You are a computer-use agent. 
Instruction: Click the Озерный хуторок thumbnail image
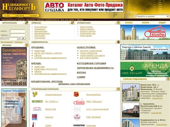point(131,110)
